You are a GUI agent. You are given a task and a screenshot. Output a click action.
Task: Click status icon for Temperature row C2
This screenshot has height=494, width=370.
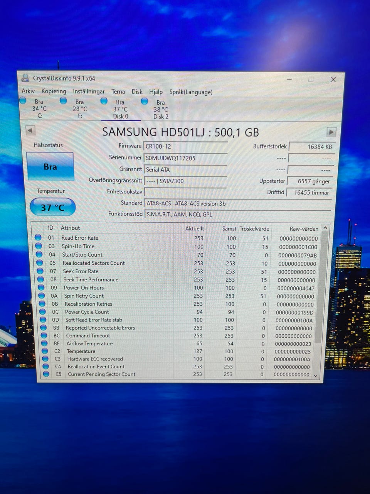pyautogui.click(x=45, y=351)
